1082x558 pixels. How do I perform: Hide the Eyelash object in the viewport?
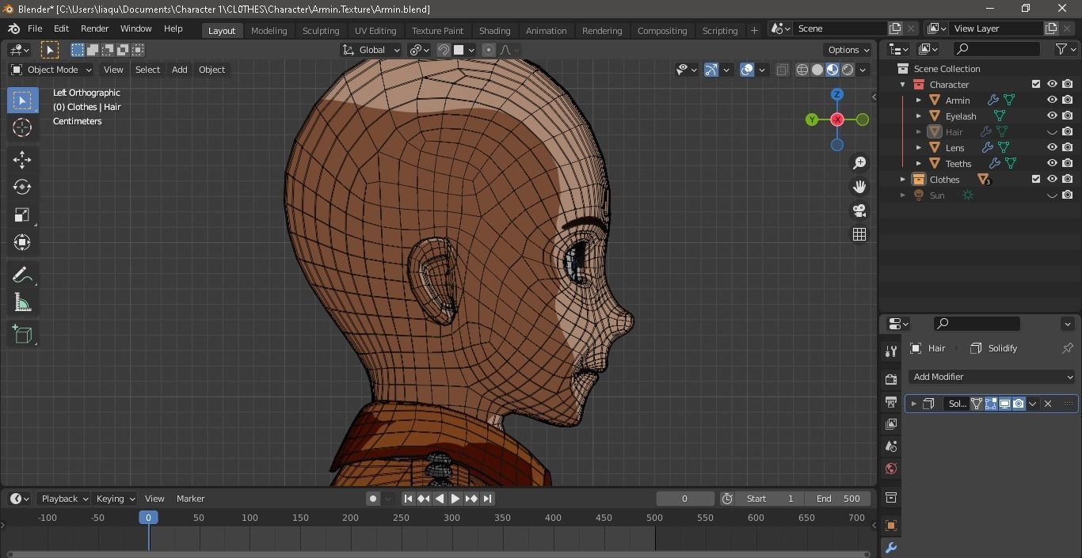[x=1052, y=116]
